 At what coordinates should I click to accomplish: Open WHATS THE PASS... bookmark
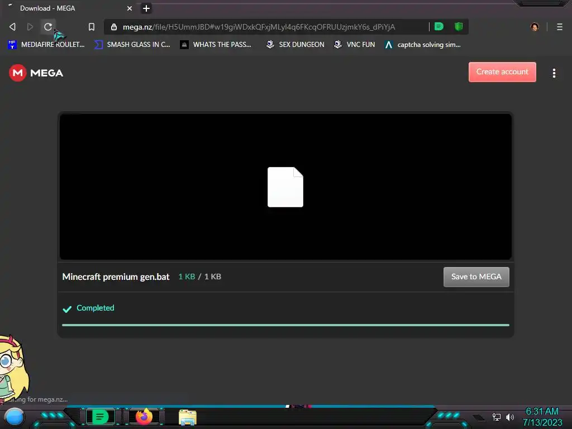(216, 45)
